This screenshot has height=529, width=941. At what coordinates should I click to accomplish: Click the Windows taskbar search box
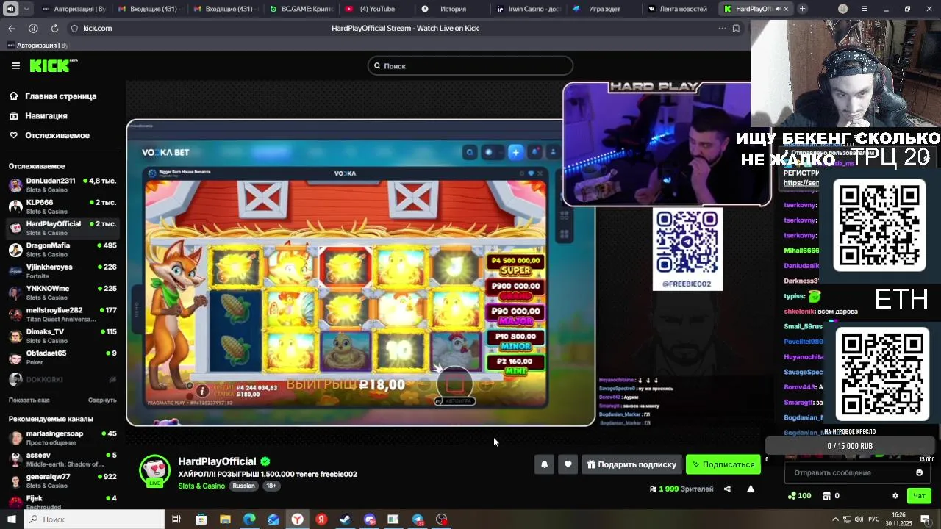click(94, 519)
